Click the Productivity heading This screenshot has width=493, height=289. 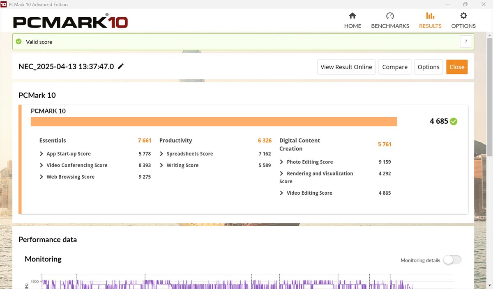(175, 140)
